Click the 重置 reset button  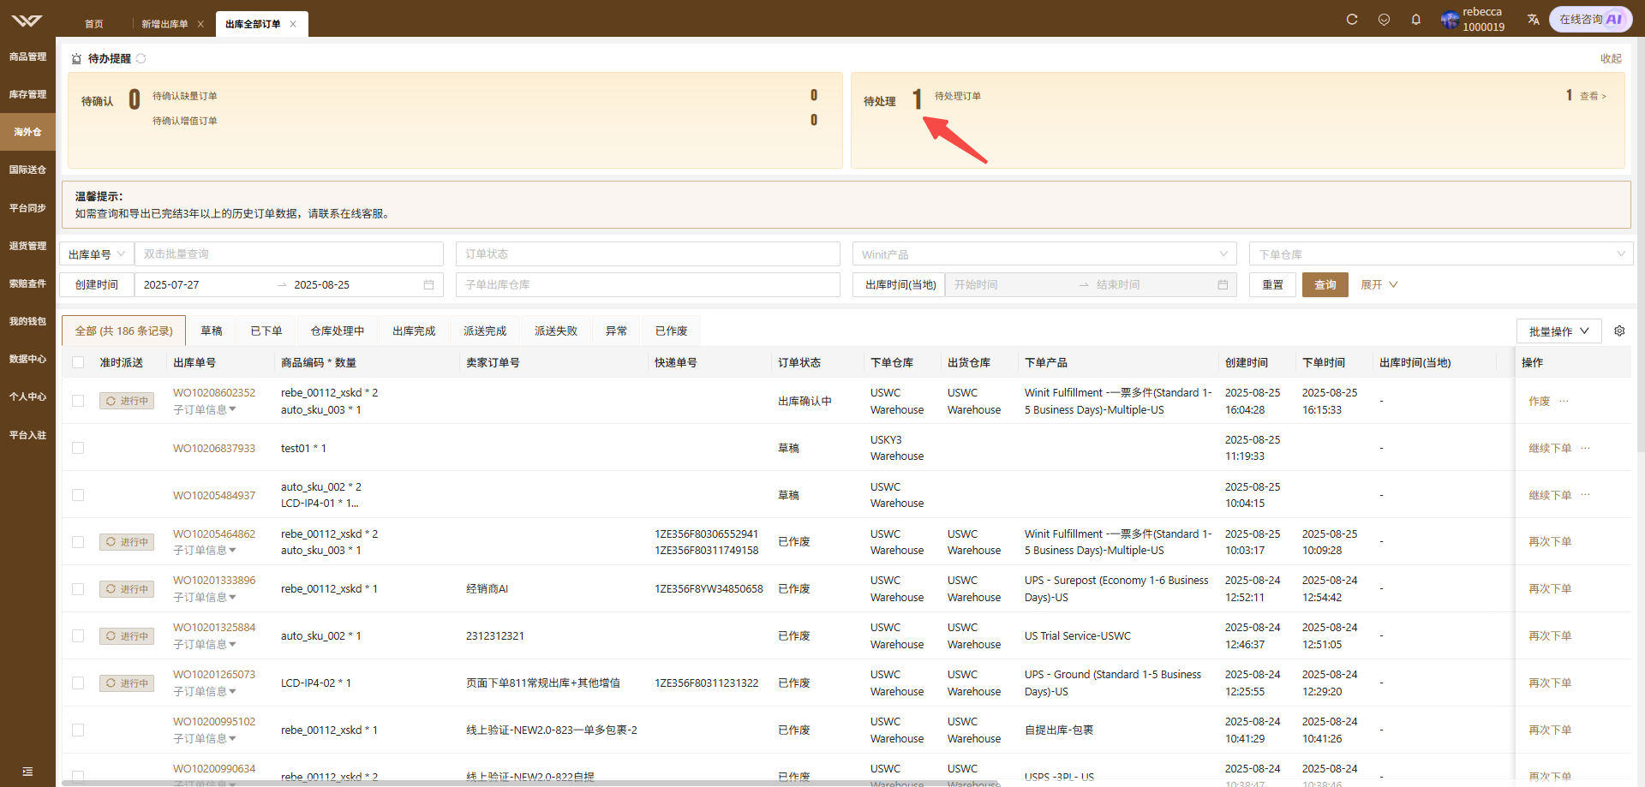coord(1273,285)
